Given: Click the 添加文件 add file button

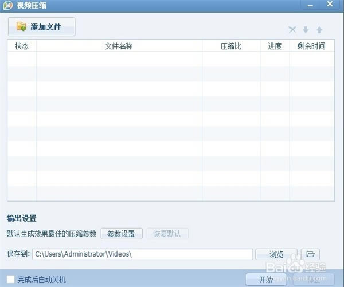Looking at the screenshot, I should (x=42, y=26).
